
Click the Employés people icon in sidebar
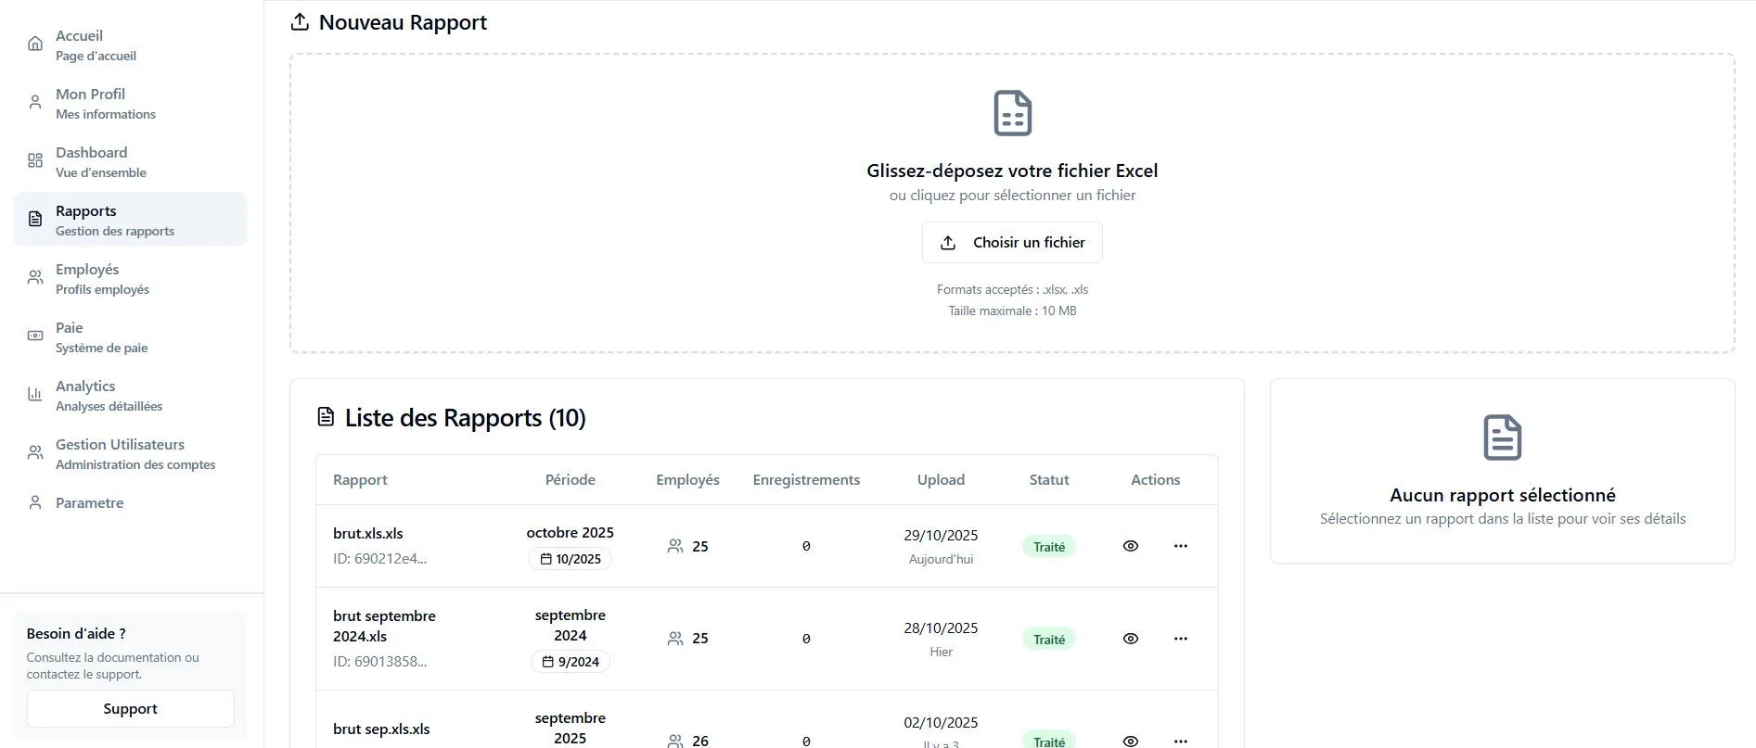point(35,277)
